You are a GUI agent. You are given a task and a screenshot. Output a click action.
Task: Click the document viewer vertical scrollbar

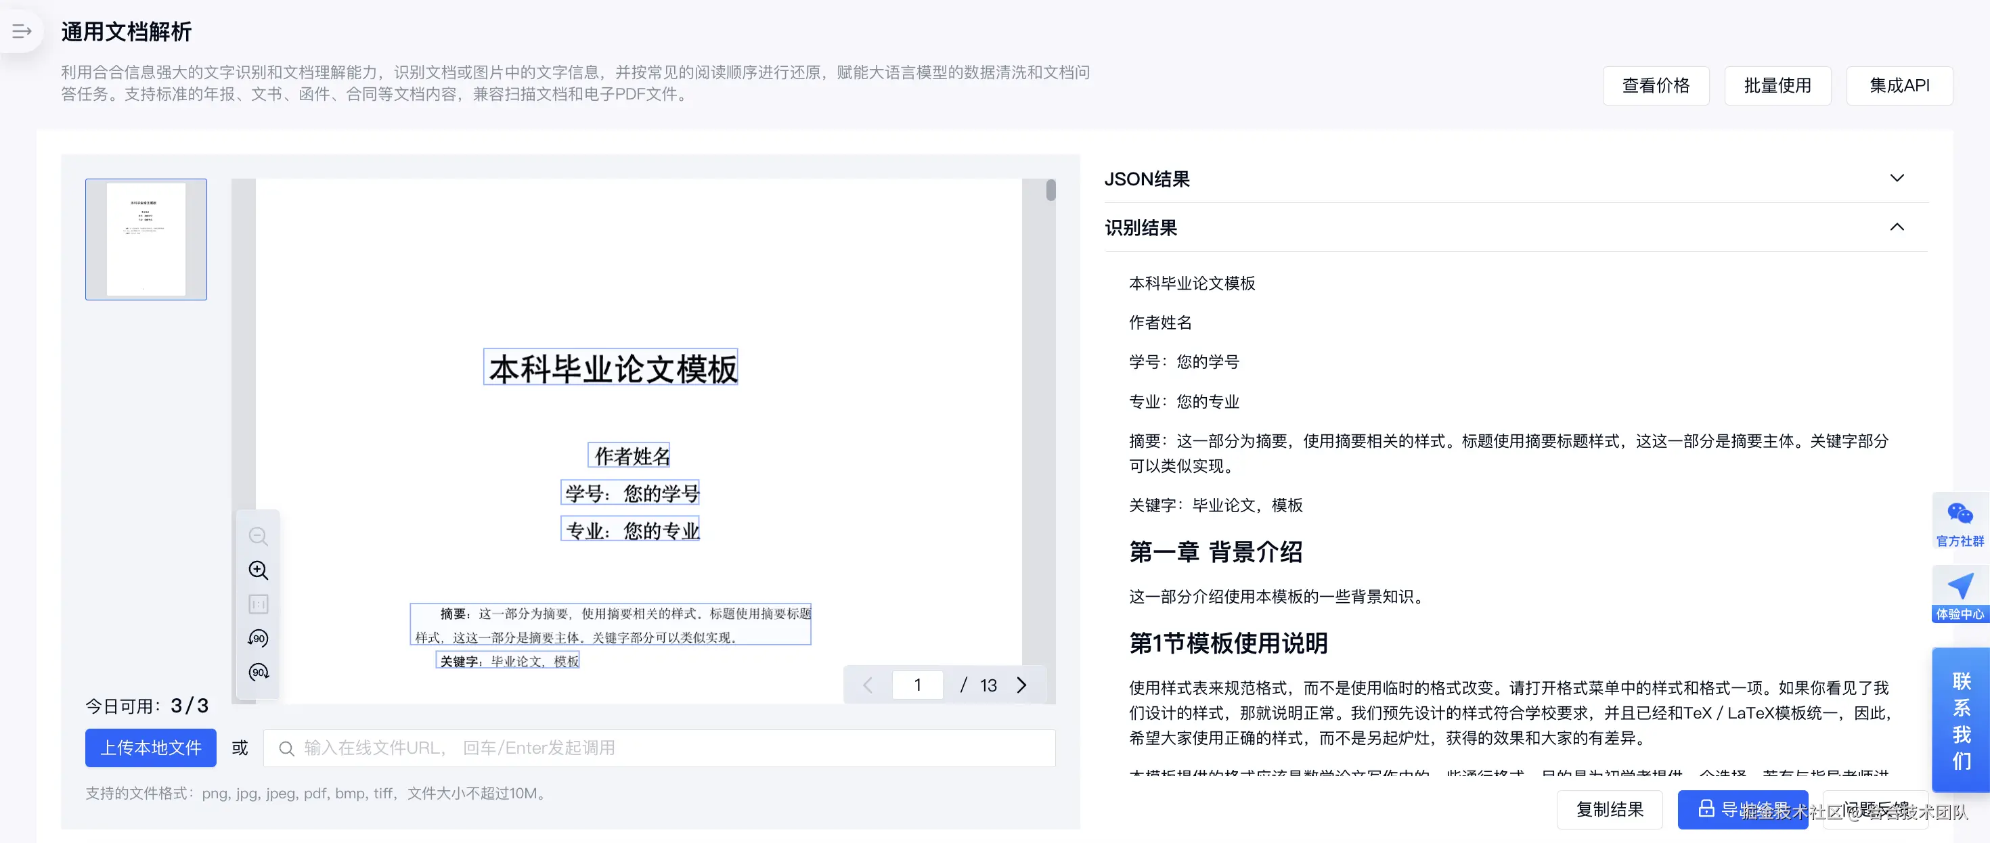pyautogui.click(x=1051, y=191)
